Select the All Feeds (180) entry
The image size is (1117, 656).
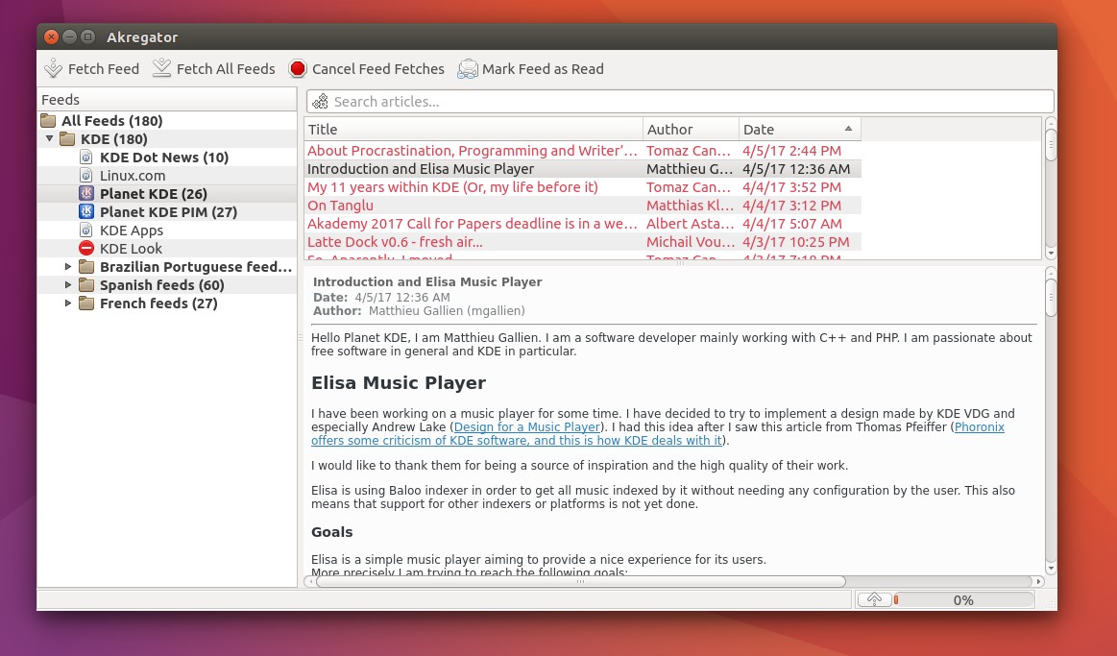(x=111, y=120)
